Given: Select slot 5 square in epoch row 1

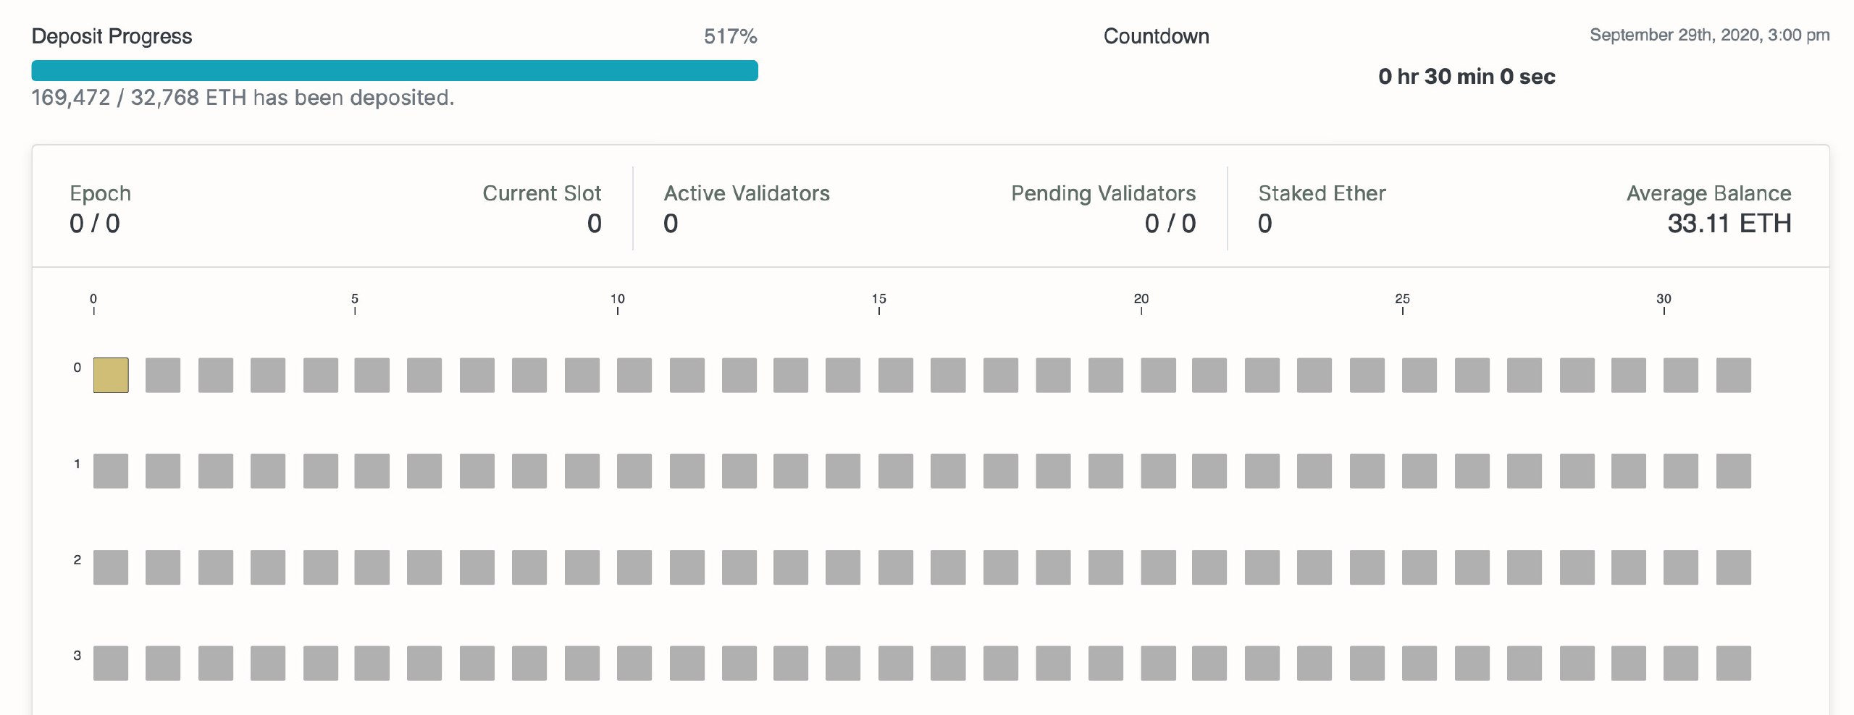Looking at the screenshot, I should 372,471.
